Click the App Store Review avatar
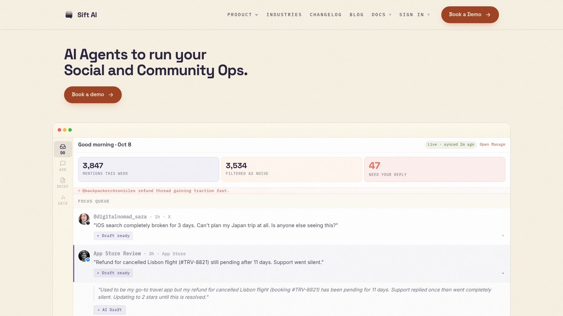Viewport: 563px width, 316px height. coord(84,256)
